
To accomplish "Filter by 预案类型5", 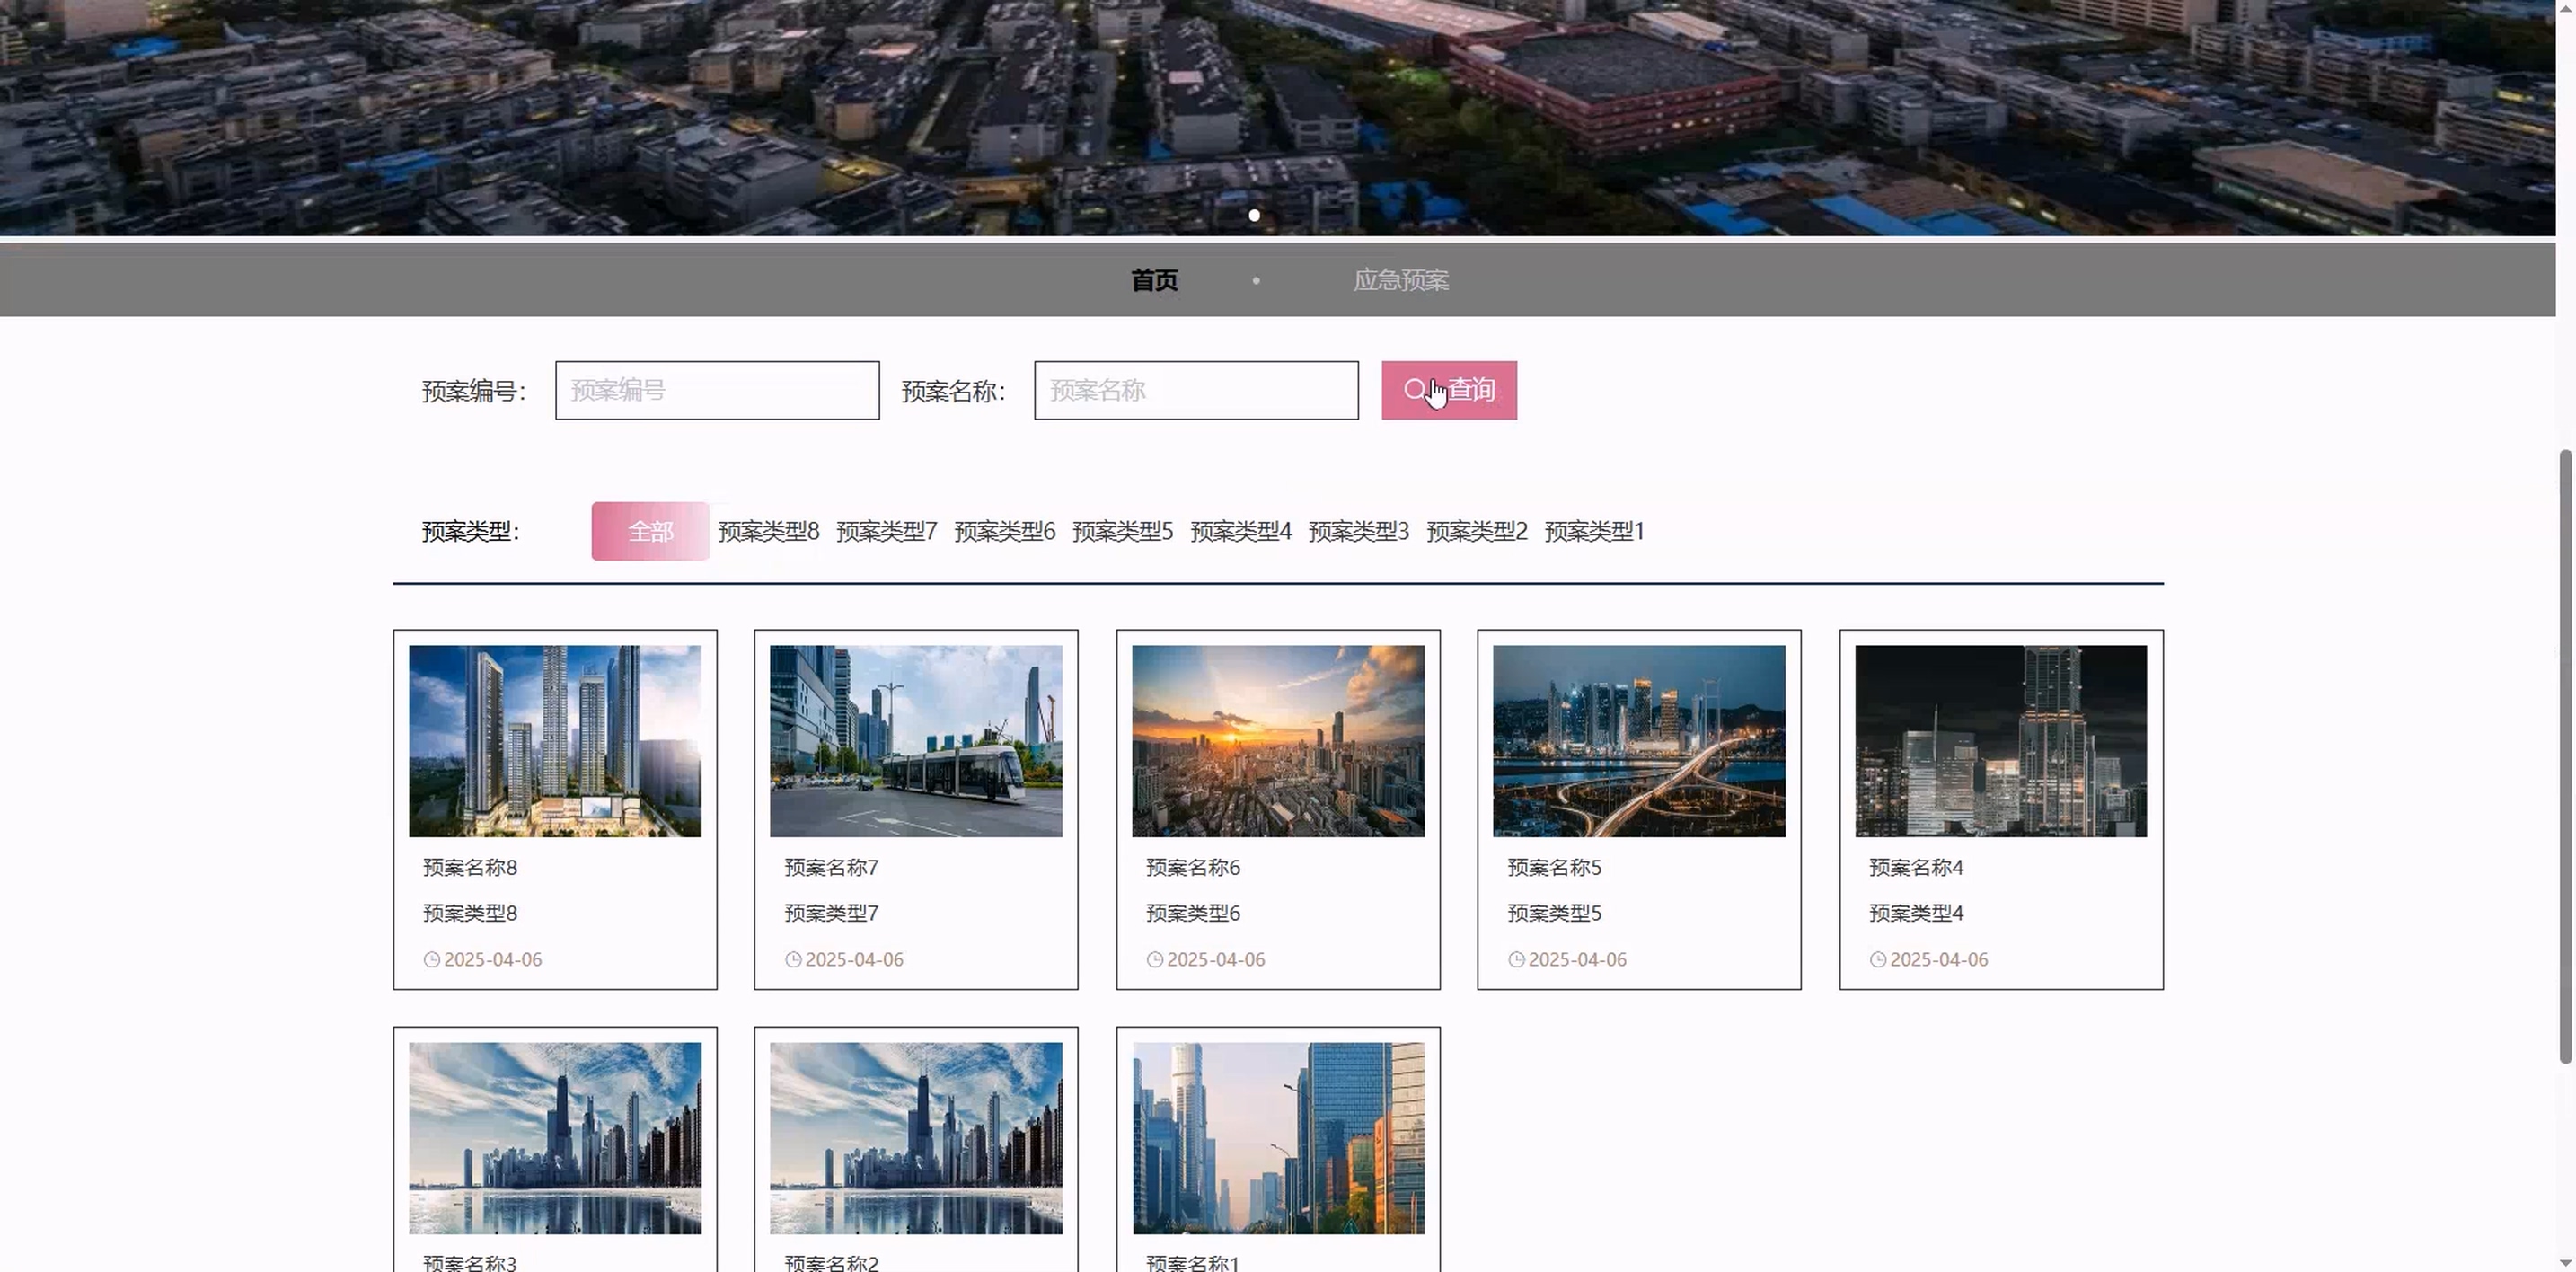I will (1122, 531).
